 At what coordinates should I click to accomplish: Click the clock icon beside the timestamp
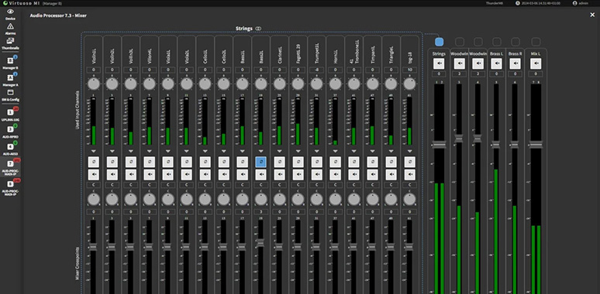click(518, 3)
